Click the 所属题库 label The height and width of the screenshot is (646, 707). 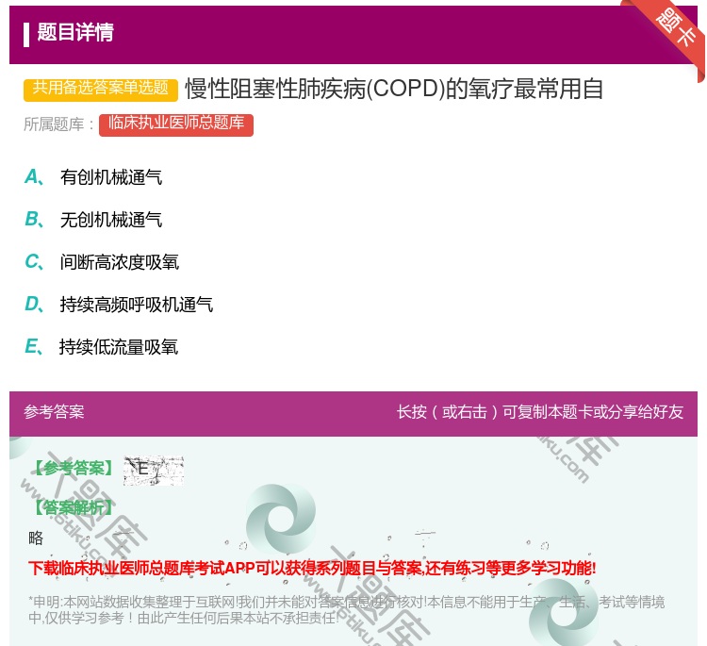(x=58, y=124)
